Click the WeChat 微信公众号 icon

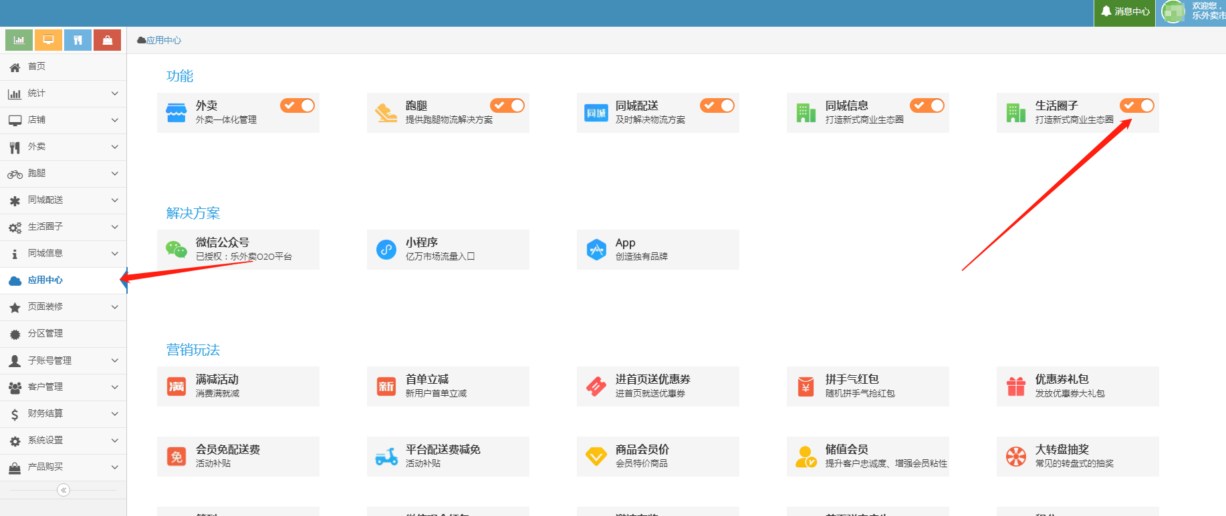(176, 250)
